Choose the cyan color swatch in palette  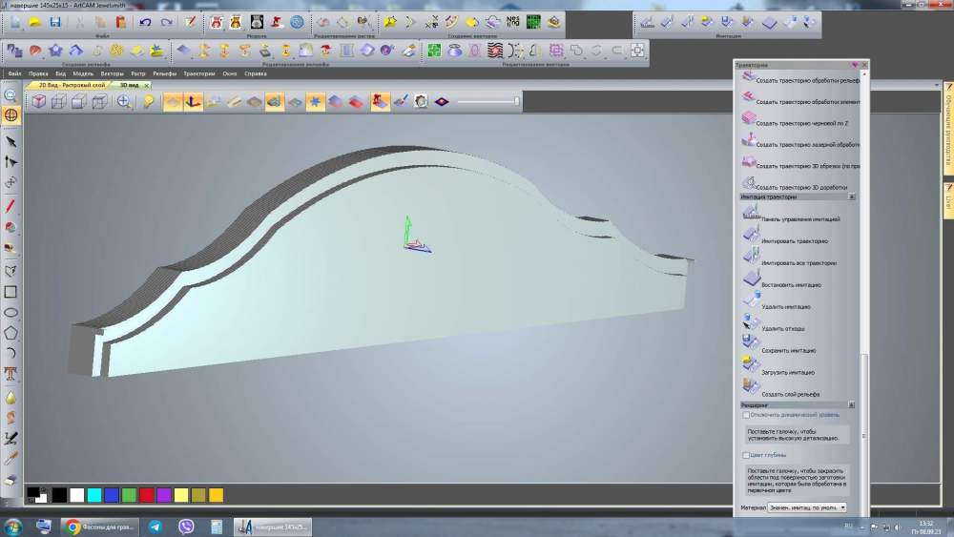94,495
